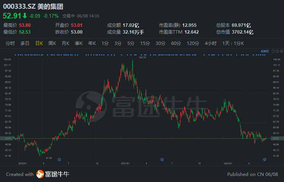Click the 最高价 value 53.80

[x=25, y=25]
